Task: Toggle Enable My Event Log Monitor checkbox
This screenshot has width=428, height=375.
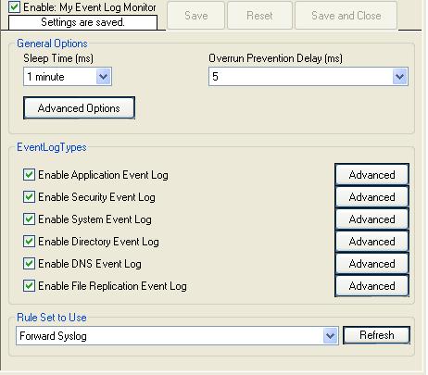Action: pos(14,7)
